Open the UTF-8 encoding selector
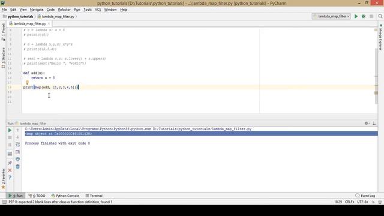The height and width of the screenshot is (216, 384). coord(362,202)
